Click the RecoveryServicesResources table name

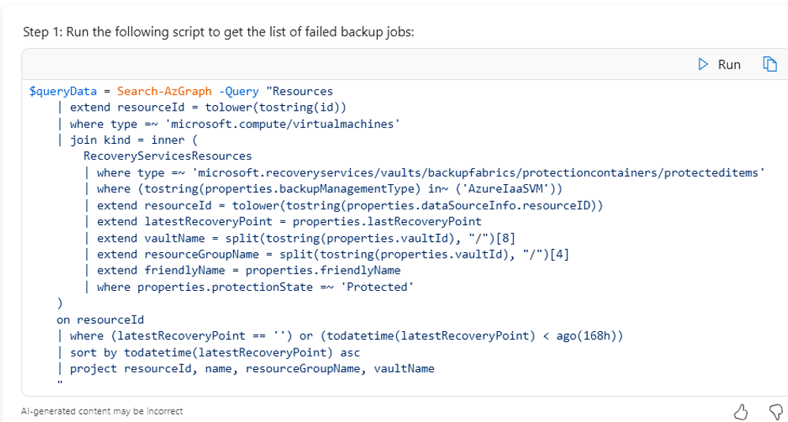(x=168, y=156)
